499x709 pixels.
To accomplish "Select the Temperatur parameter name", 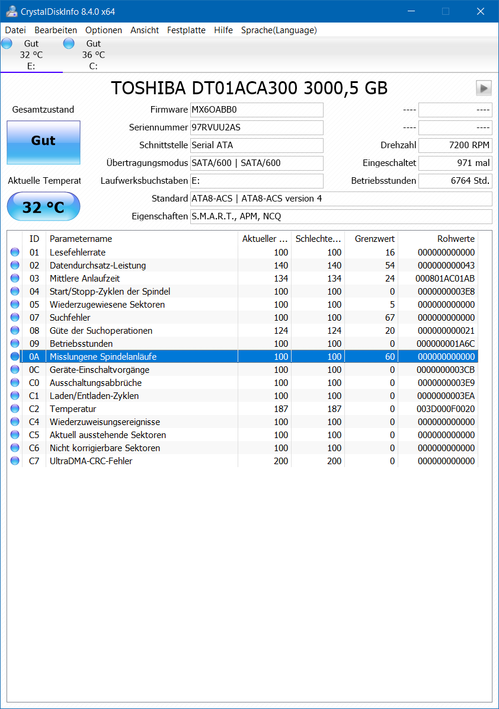I will (x=73, y=409).
